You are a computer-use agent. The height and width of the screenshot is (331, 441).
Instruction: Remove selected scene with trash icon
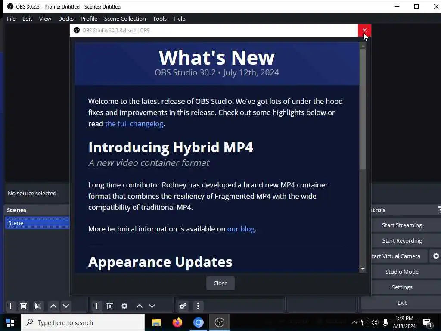pyautogui.click(x=24, y=306)
